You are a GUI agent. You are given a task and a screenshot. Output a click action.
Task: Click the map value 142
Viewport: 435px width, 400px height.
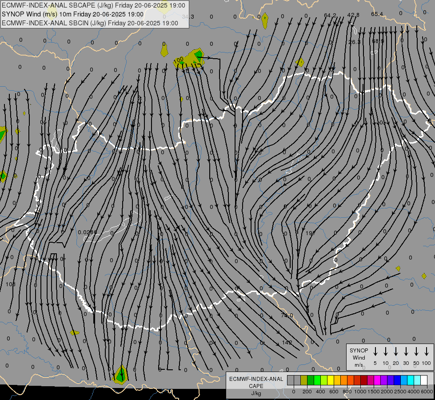(287, 342)
